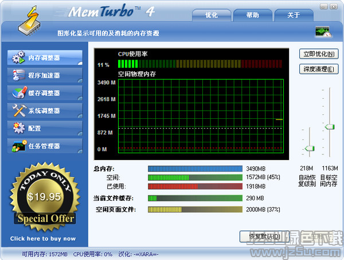Open the 系统调整器 sidebar item
This screenshot has width=344, height=260.
[x=45, y=111]
